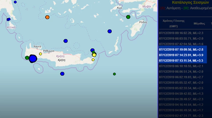Click the small green marker southeast of Crete
212x118 pixels.
point(114,74)
